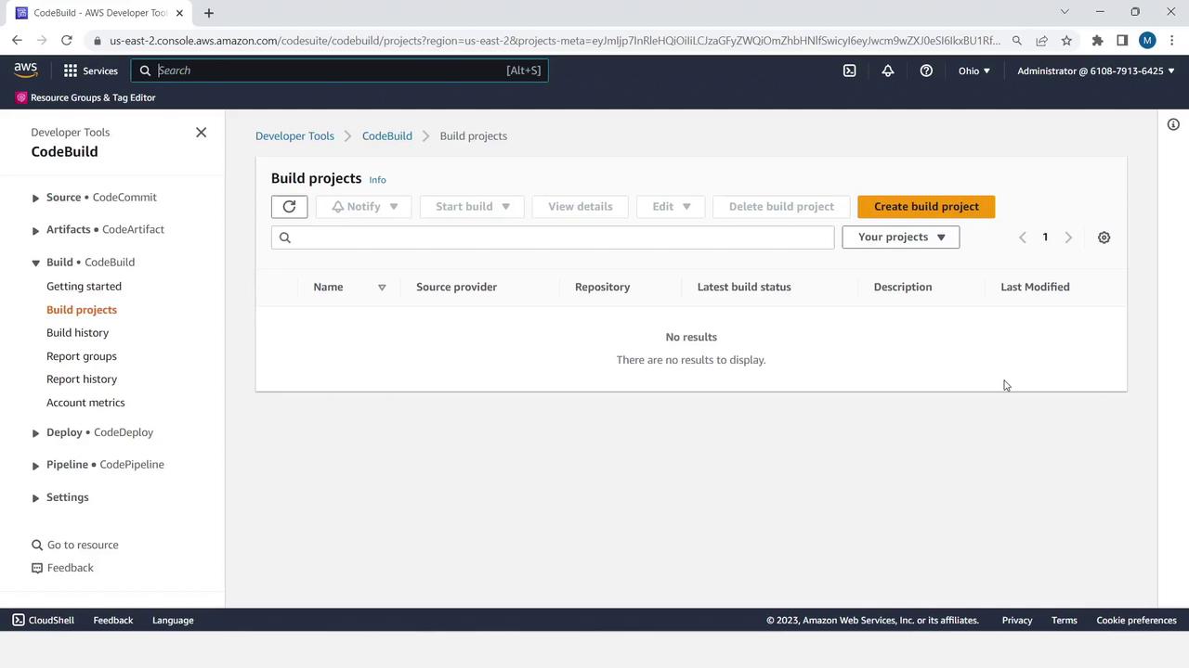1189x668 pixels.
Task: Click the Go to resource search icon
Action: coord(37,546)
